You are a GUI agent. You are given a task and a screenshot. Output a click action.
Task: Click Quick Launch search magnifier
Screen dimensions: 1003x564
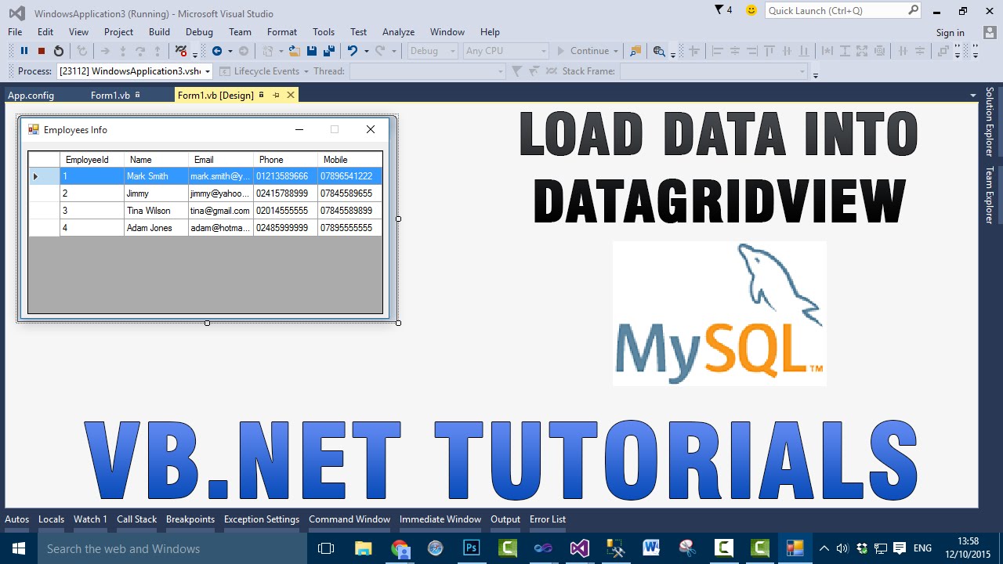tap(913, 10)
